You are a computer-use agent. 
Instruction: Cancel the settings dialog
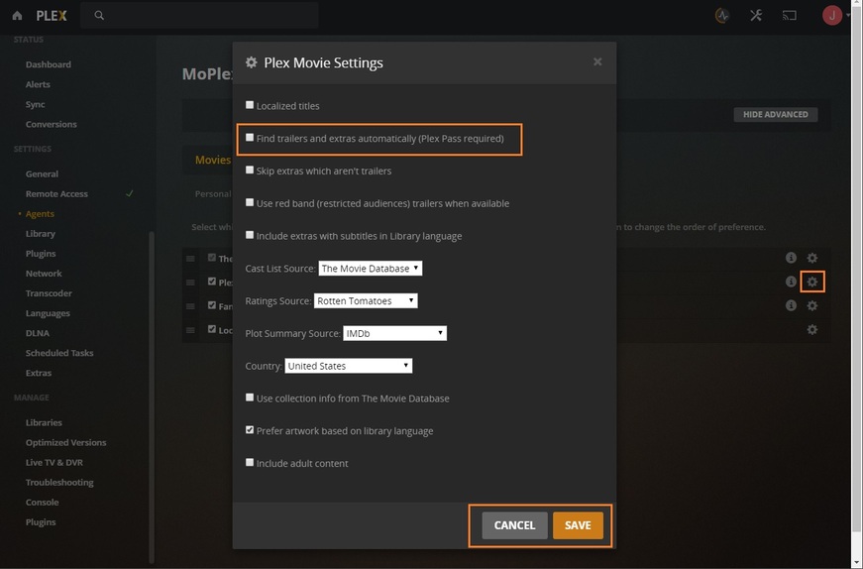pos(514,525)
